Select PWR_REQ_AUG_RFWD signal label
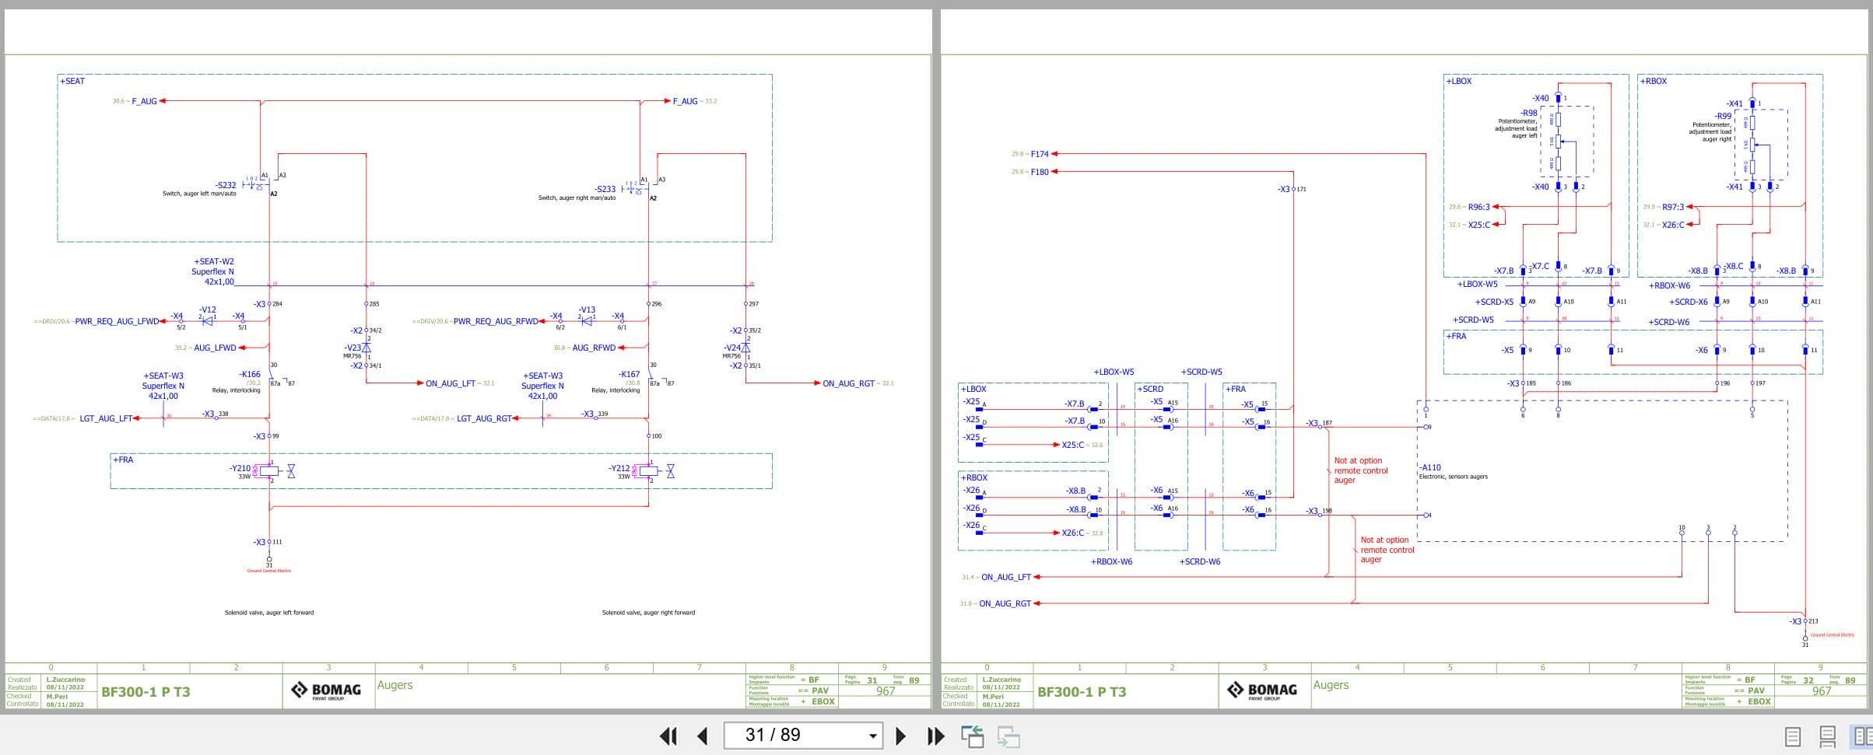This screenshot has height=755, width=1873. click(496, 321)
